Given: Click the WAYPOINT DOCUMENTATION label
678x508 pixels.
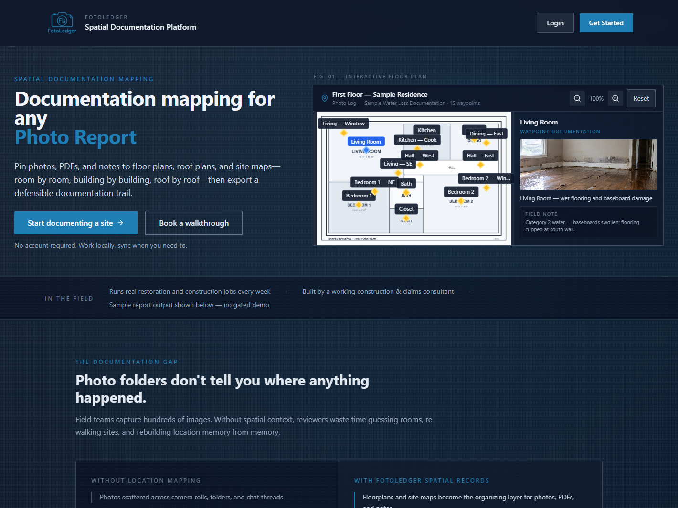Looking at the screenshot, I should click(560, 132).
